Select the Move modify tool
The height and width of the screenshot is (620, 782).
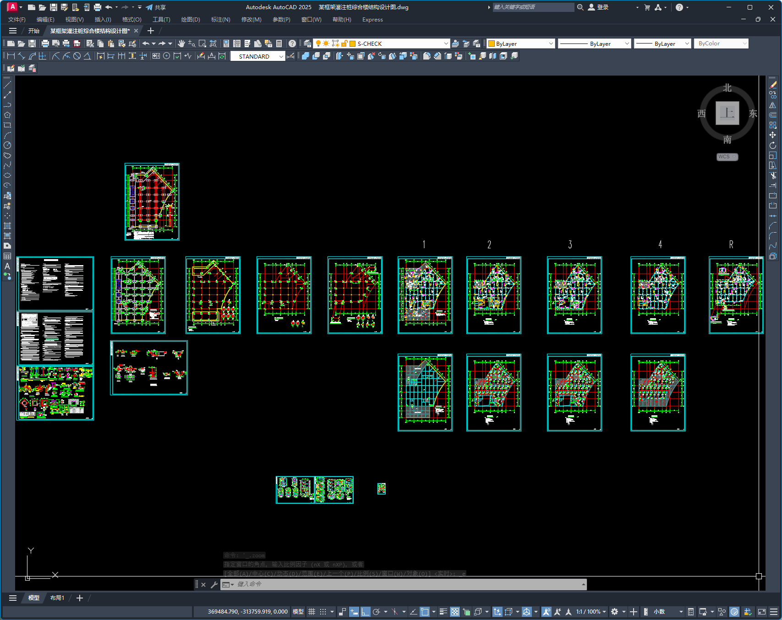[x=773, y=135]
